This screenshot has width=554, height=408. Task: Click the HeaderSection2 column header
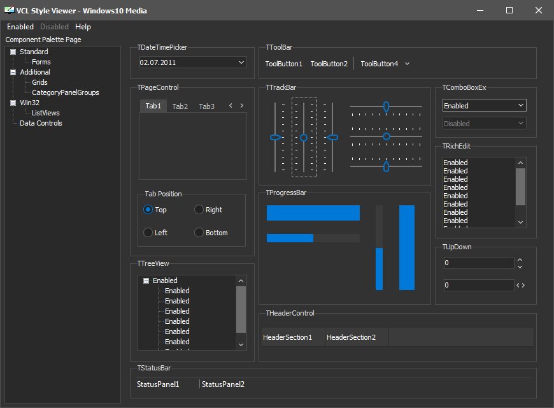click(x=357, y=337)
